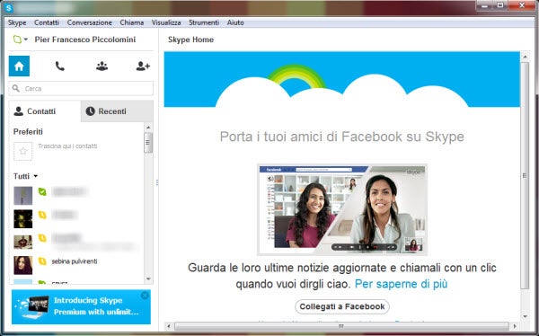
Task: Click the home panel scroll up arrow
Action: (x=525, y=56)
